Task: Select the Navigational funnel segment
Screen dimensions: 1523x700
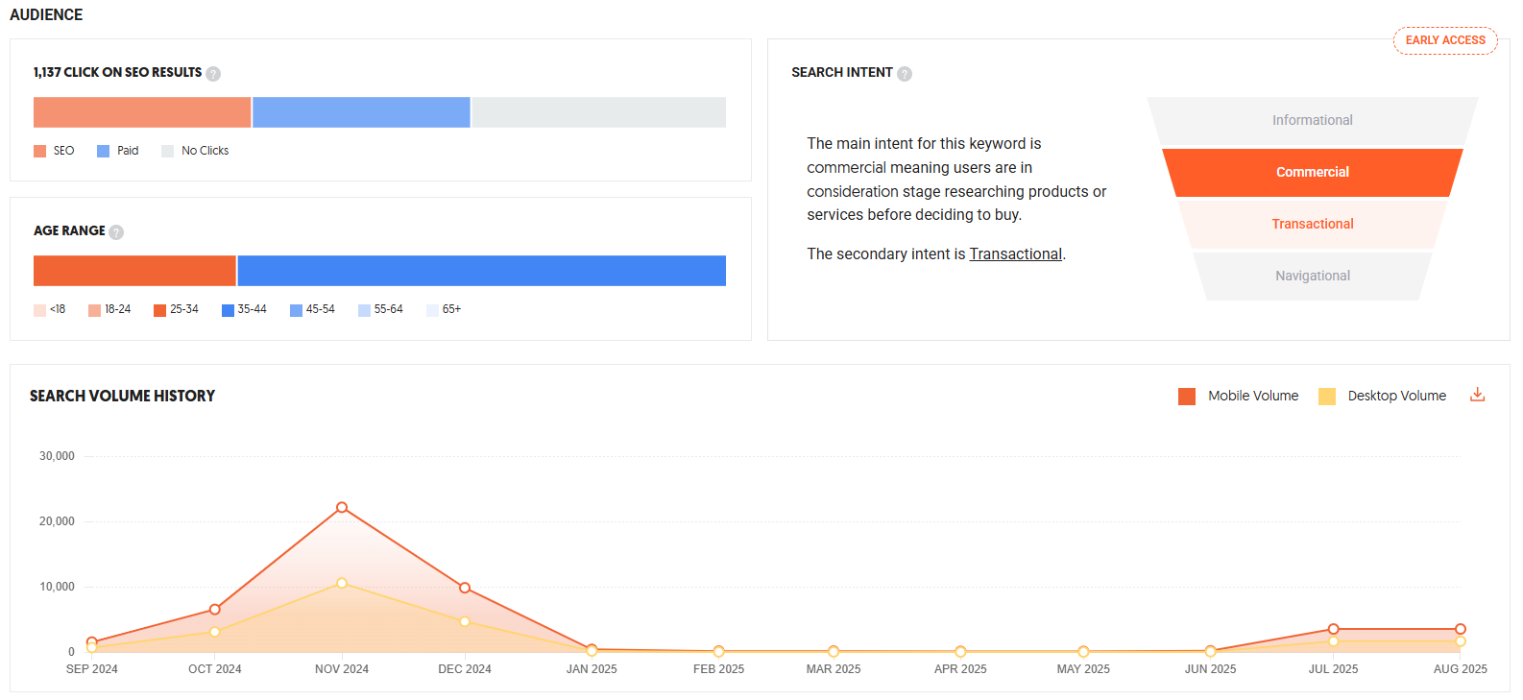Action: (x=1312, y=277)
